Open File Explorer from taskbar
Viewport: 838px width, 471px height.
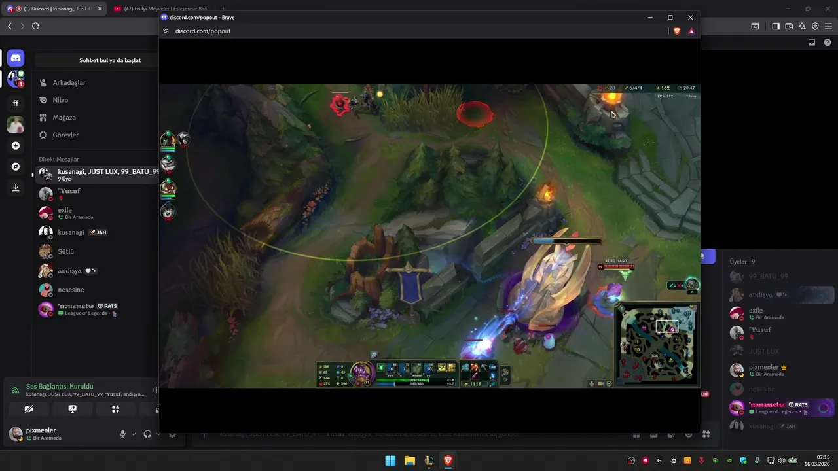[409, 461]
